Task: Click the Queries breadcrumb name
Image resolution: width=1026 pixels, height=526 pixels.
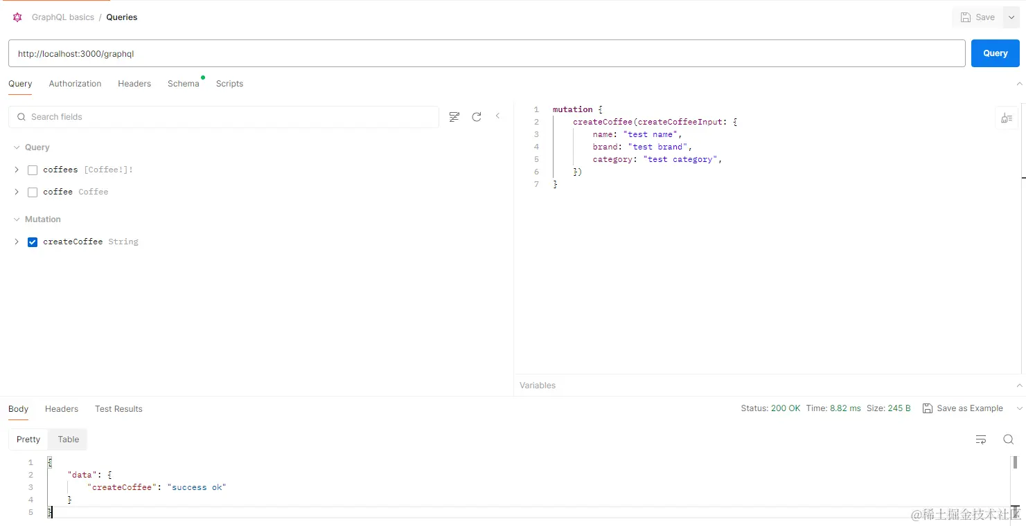Action: click(x=122, y=17)
